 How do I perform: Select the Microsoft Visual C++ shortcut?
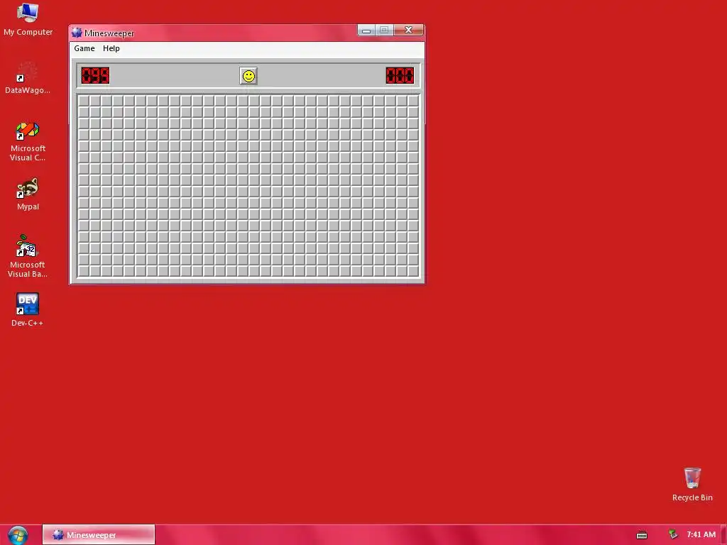[x=28, y=141]
